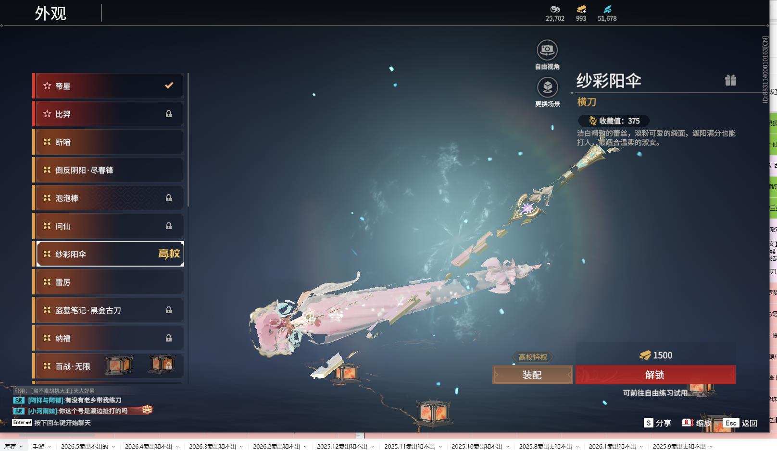Click the lock icon on the 比羿 row

[169, 114]
